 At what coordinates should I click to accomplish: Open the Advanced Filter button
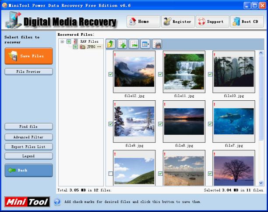(28, 137)
